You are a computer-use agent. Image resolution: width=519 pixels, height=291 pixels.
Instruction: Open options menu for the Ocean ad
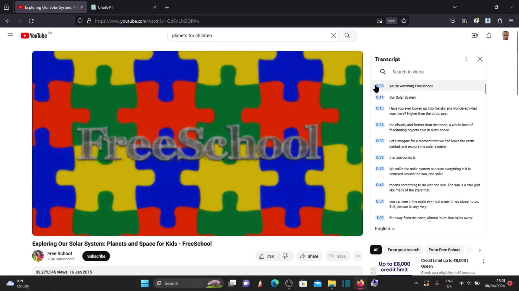(483, 261)
